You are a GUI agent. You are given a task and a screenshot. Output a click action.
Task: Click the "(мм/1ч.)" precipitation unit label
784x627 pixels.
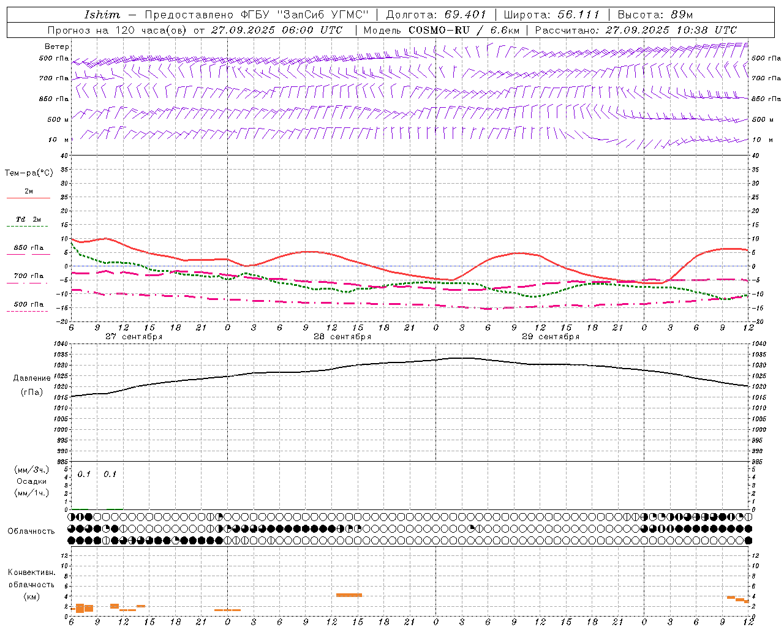tap(32, 493)
